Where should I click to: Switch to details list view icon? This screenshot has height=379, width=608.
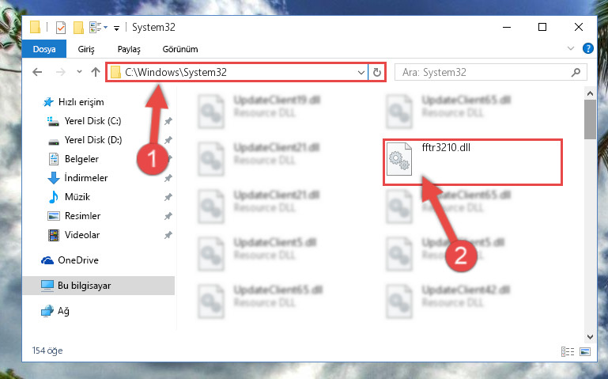(568, 351)
